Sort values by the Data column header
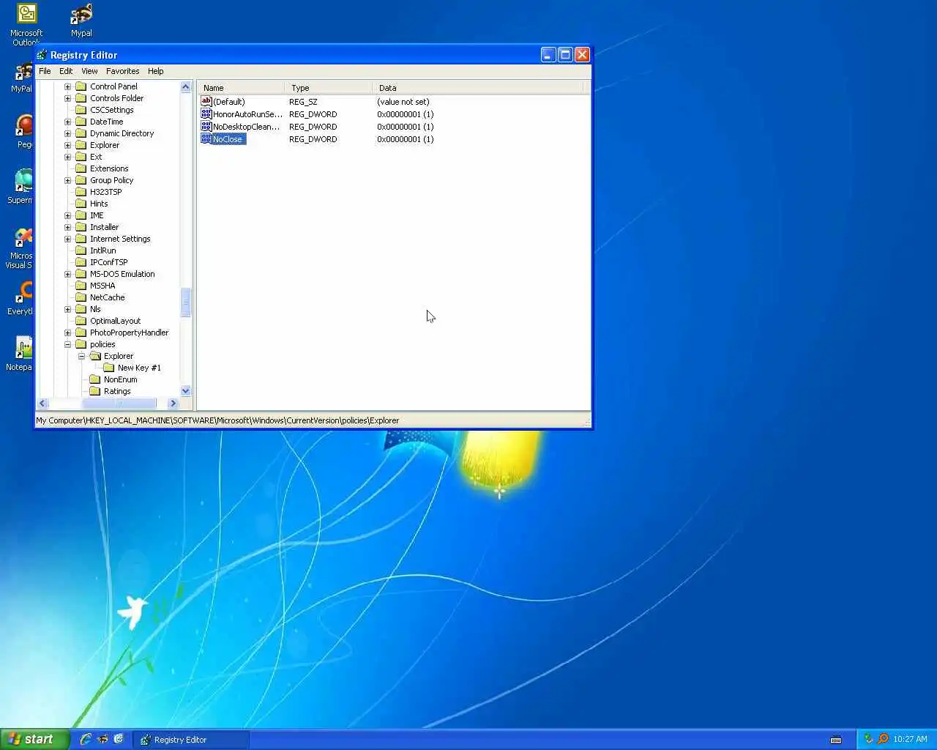 pos(478,88)
